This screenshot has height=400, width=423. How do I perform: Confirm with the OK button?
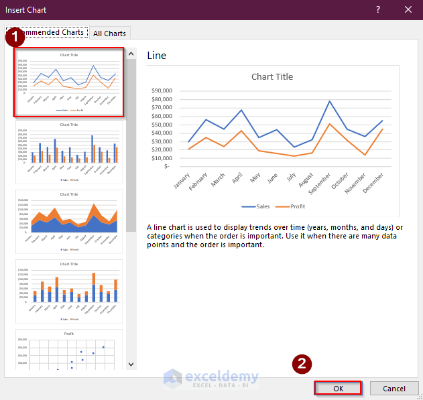tap(338, 389)
